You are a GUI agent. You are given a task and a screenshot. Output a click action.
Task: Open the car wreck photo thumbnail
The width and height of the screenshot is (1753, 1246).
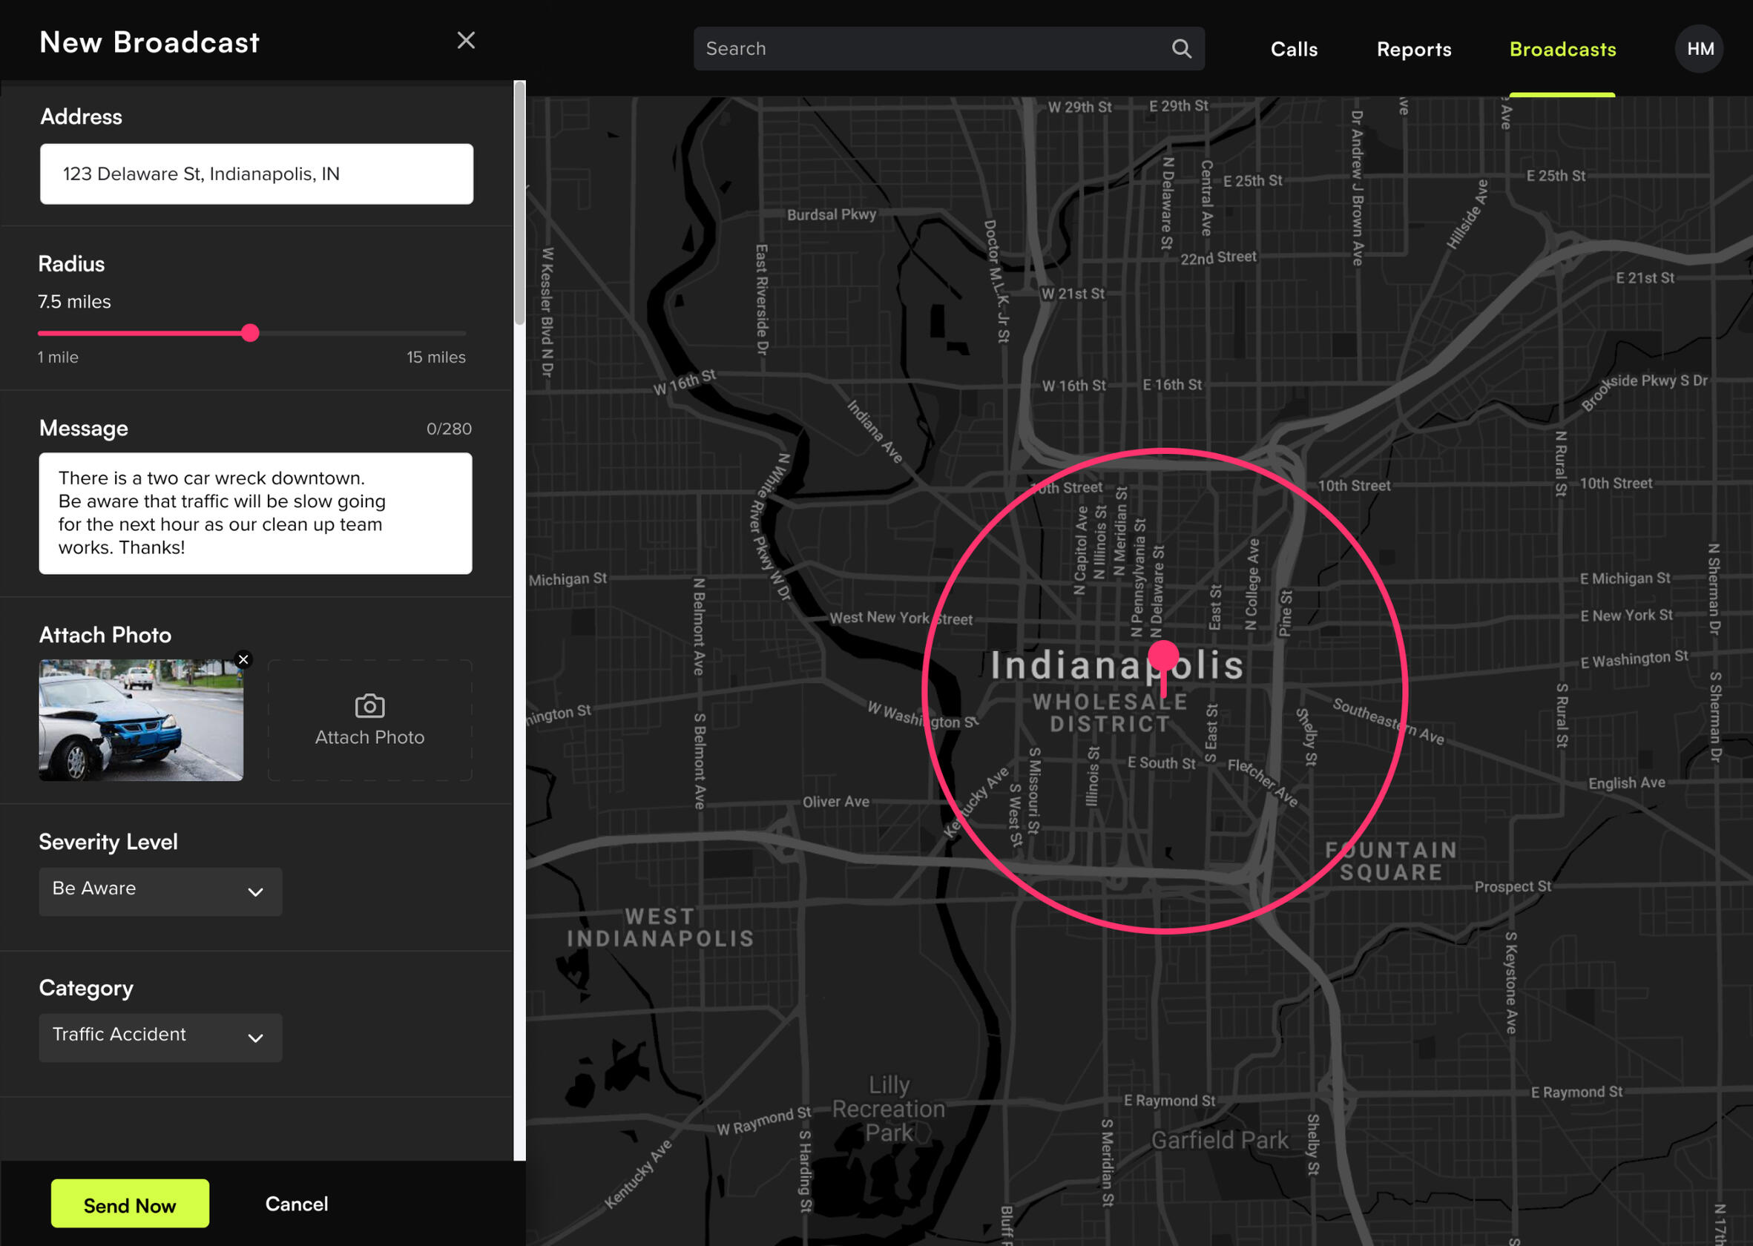tap(141, 720)
